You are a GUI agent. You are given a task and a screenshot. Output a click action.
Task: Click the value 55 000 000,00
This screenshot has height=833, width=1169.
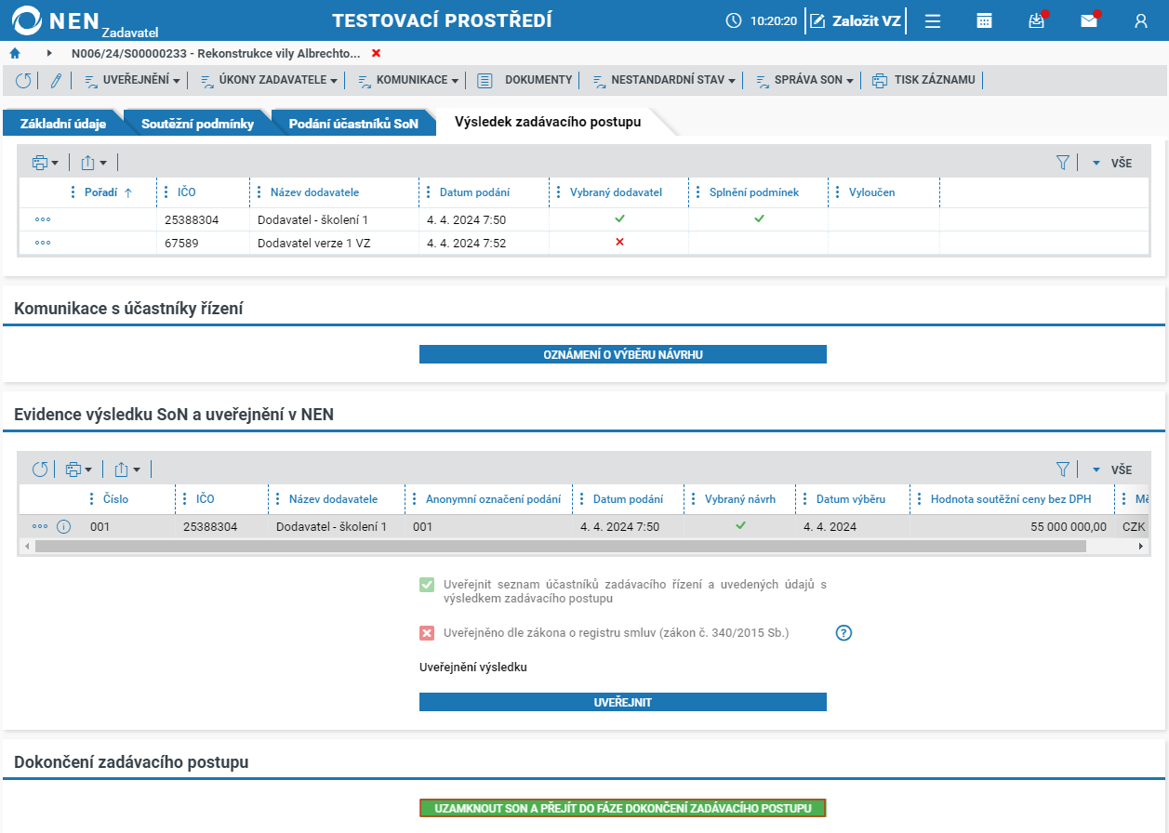(x=1069, y=526)
